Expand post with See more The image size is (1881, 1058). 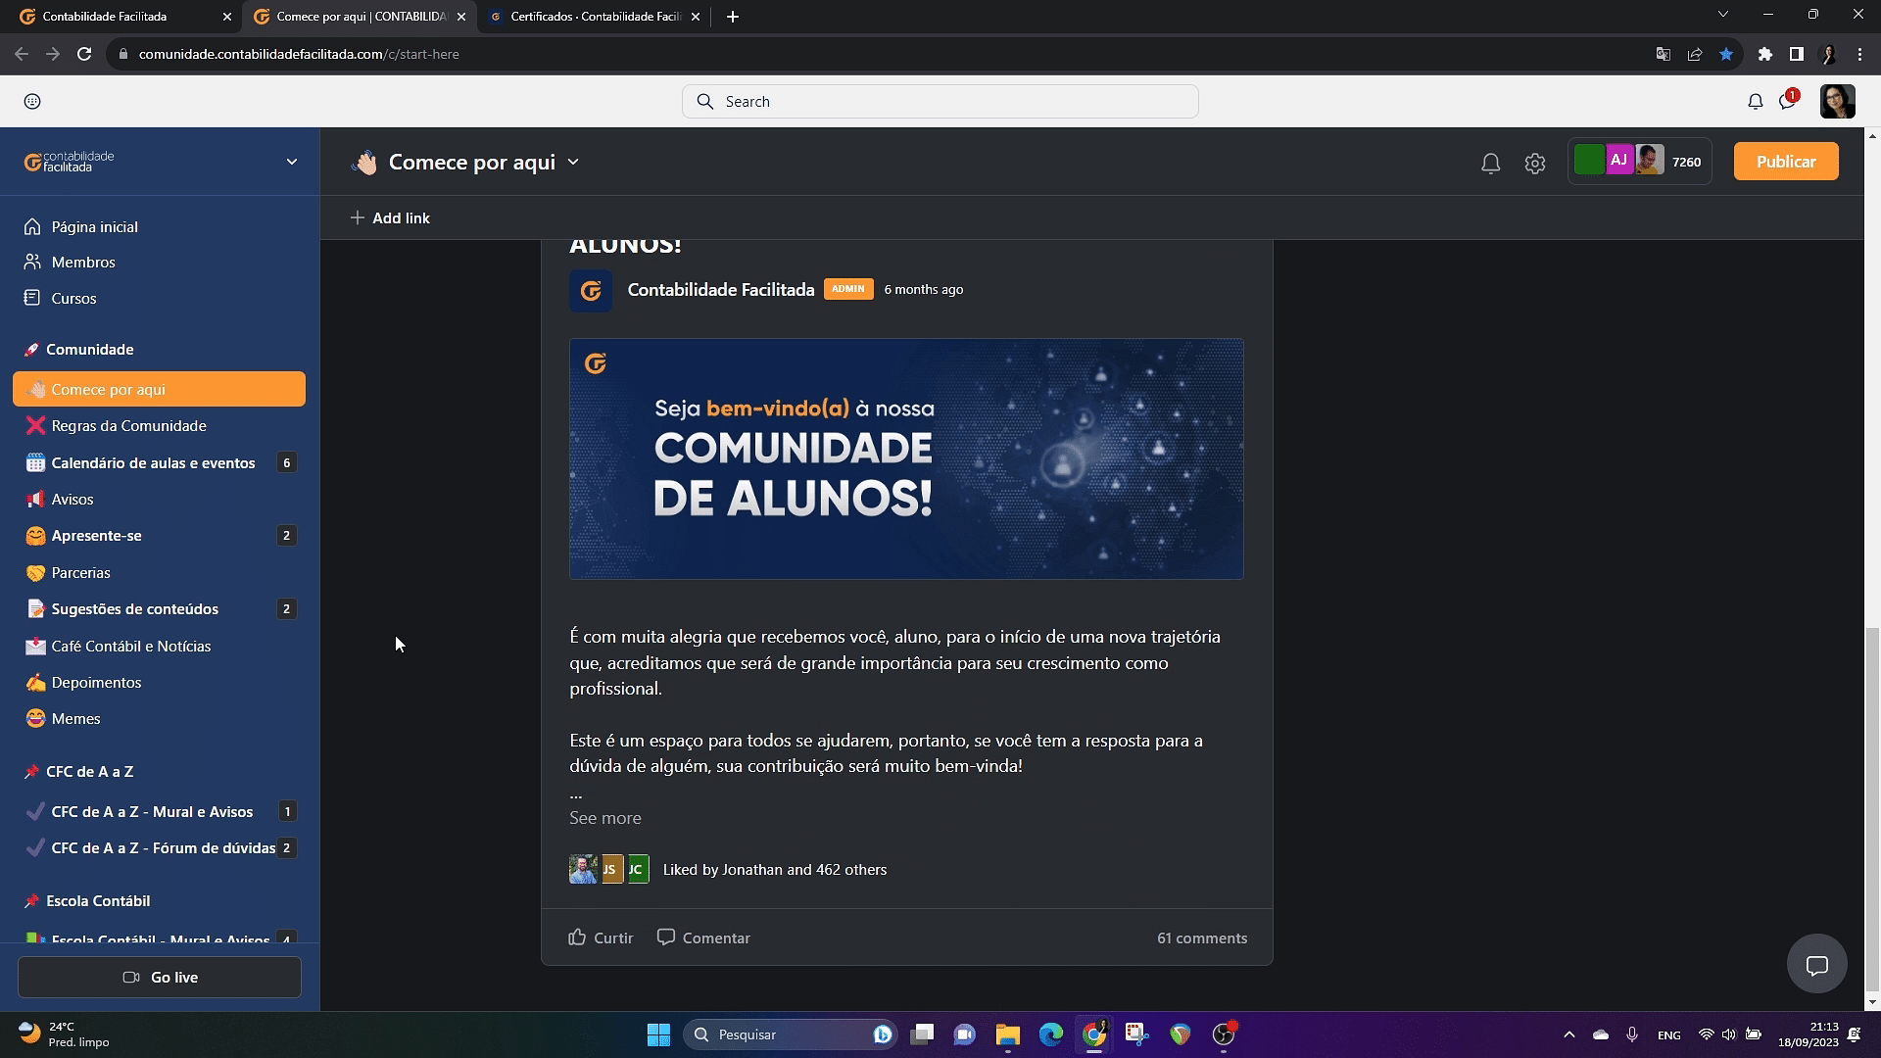coord(604,818)
